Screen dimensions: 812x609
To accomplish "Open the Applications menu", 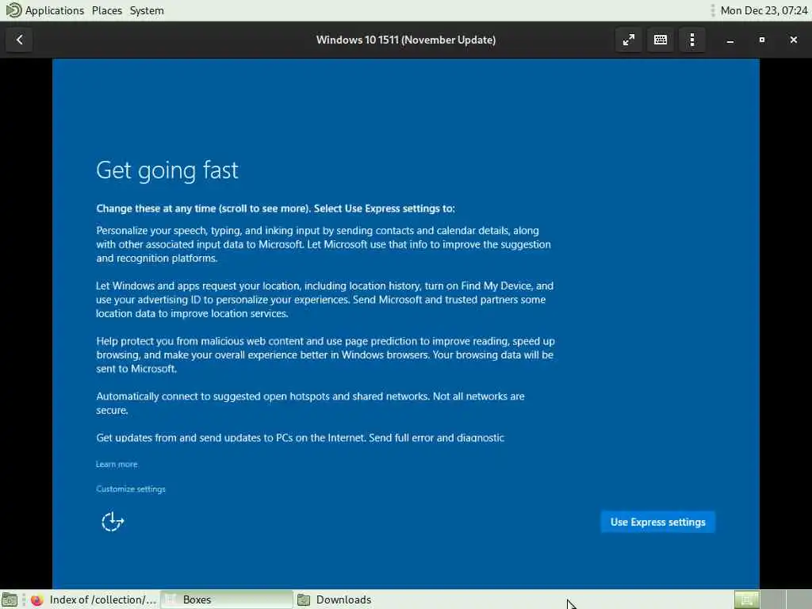I will (55, 10).
